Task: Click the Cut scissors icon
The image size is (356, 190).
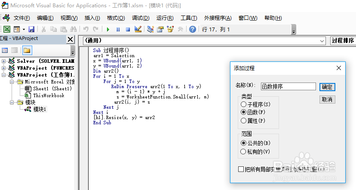Action: pyautogui.click(x=43, y=29)
